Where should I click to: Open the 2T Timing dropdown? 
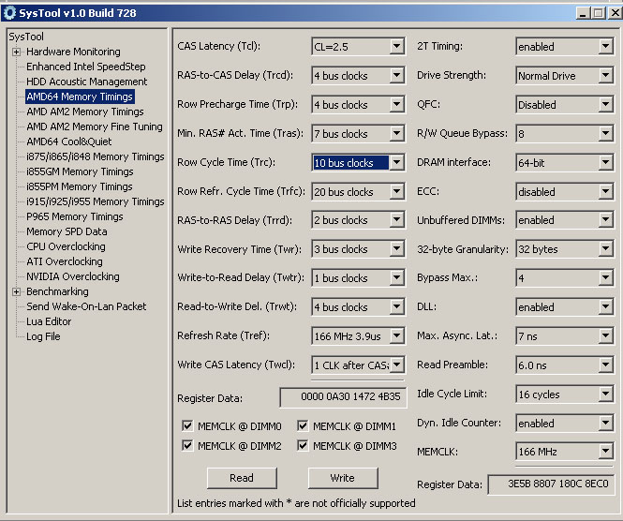click(565, 47)
